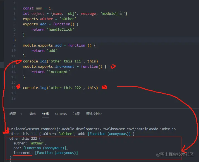Click console.log 'other this 111' line
The width and height of the screenshot is (199, 162).
(x=60, y=61)
